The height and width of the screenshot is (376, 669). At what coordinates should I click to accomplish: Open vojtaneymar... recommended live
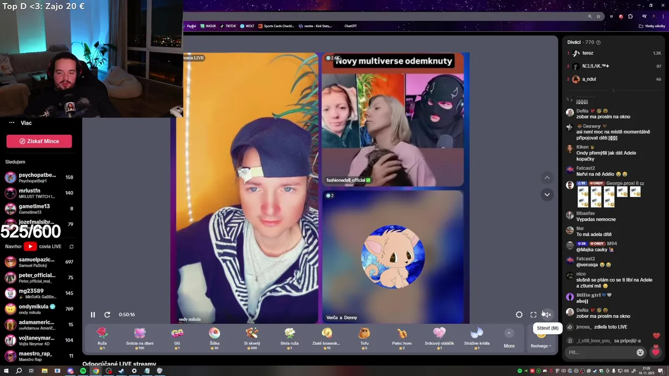click(39, 340)
